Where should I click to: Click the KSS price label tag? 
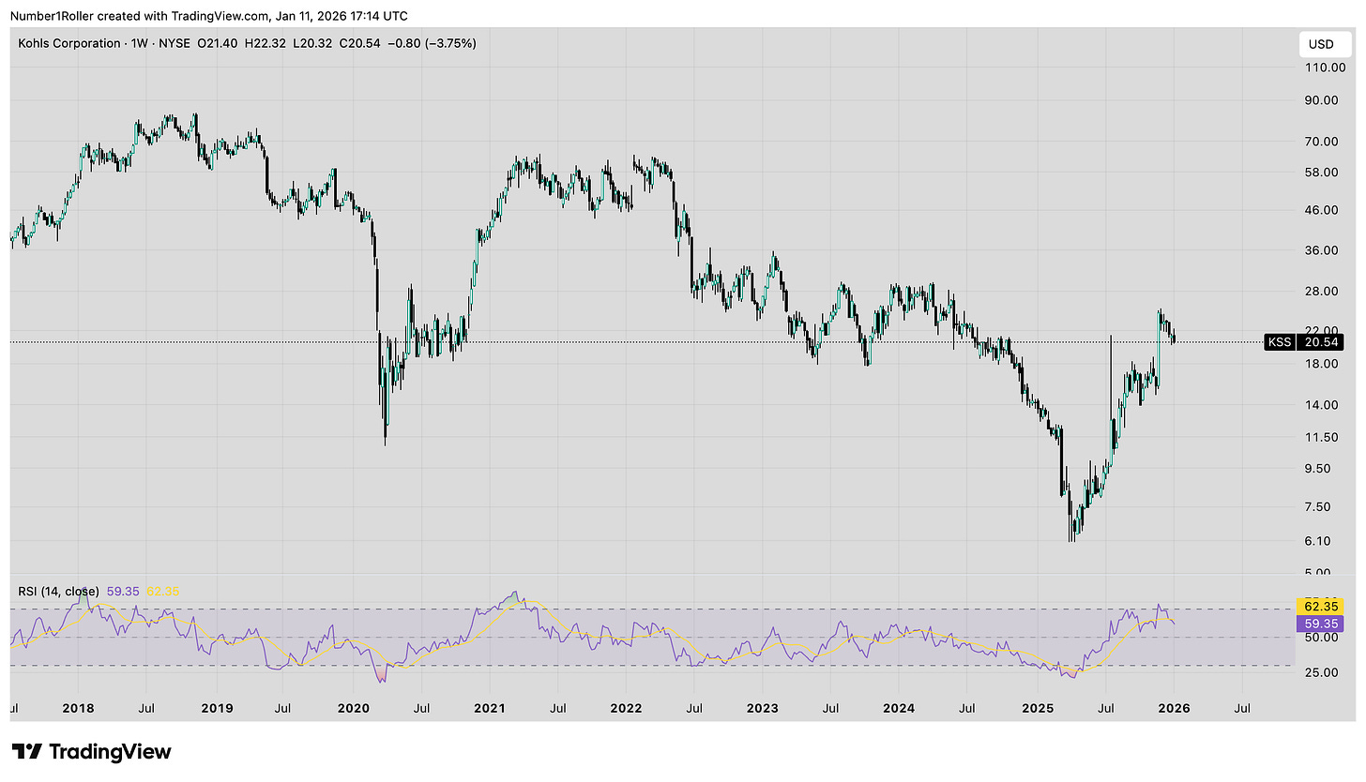[x=1279, y=342]
